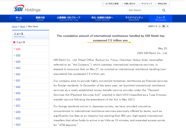Image resolution: width=186 pixels, height=128 pixels.
Task: Click the 文字サイズ label
Action: pyautogui.click(x=153, y=26)
